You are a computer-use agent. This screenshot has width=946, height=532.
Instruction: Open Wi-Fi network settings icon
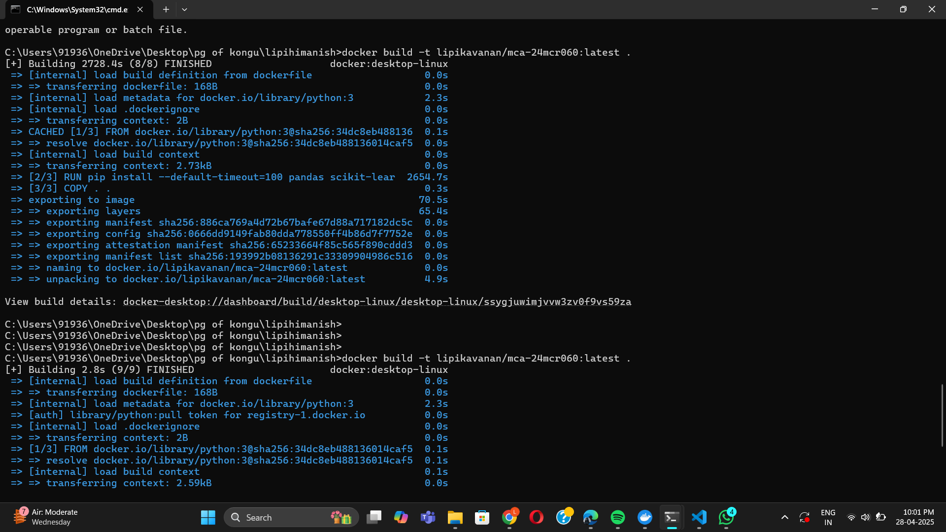[851, 517]
